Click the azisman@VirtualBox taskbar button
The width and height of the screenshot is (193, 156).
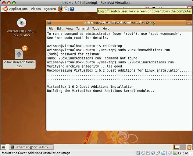[31, 147]
